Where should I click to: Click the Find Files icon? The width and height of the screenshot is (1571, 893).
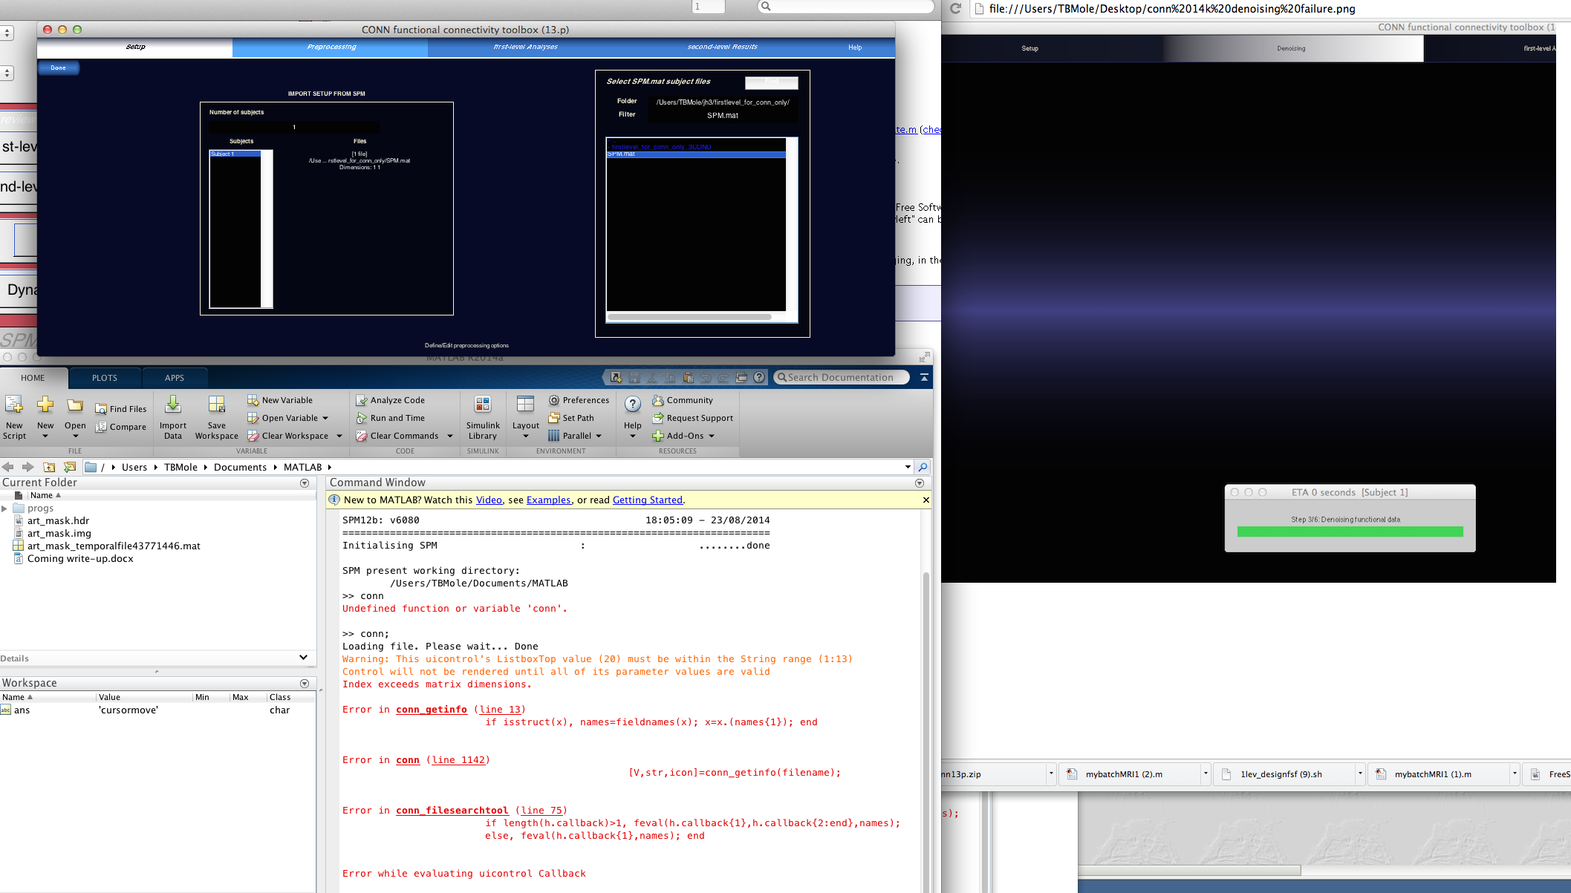click(x=102, y=409)
